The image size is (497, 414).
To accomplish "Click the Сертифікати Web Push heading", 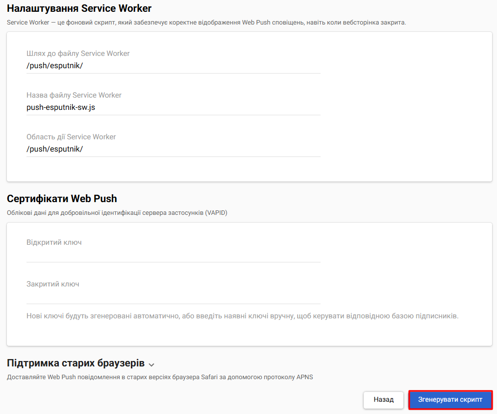I will (x=62, y=199).
